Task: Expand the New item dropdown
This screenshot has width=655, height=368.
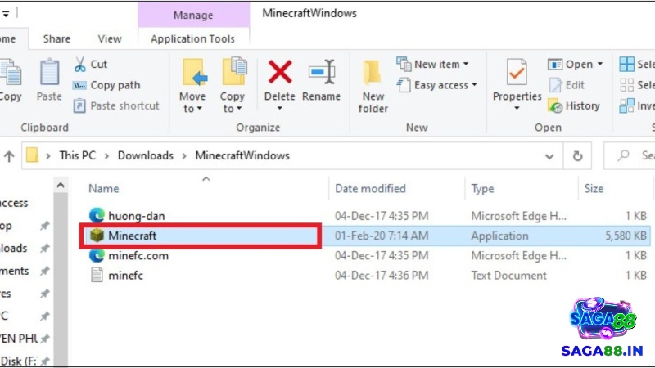Action: [466, 65]
